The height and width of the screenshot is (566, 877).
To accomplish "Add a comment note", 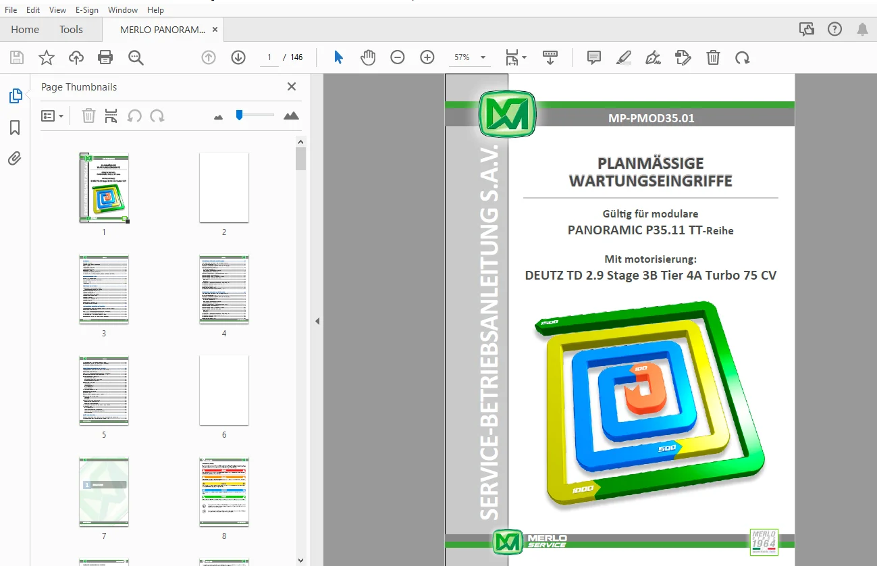I will [594, 57].
